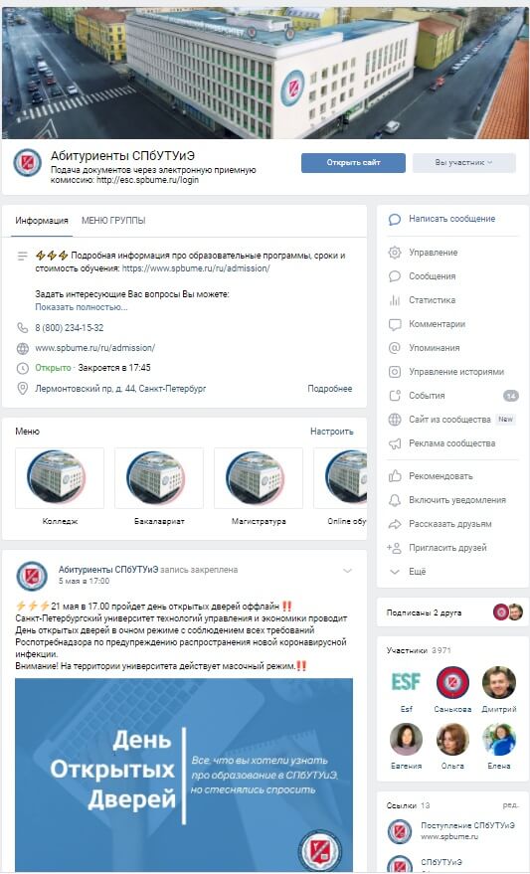Click the Реклама сообщества megaphone icon
530x874 pixels.
395,443
